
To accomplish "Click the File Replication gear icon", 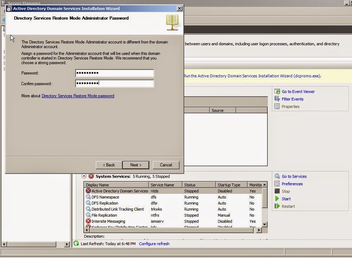I will [x=88, y=215].
